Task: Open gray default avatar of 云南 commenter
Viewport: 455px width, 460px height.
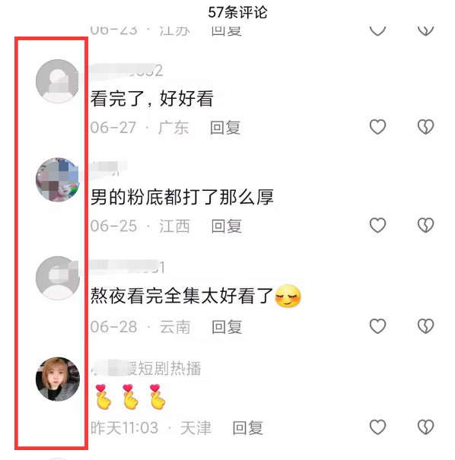Action: (58, 278)
